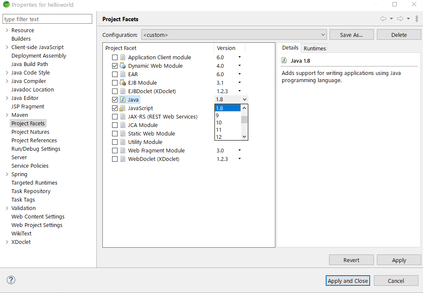Click the JavaScript facet icon
The height and width of the screenshot is (293, 423).
point(123,108)
